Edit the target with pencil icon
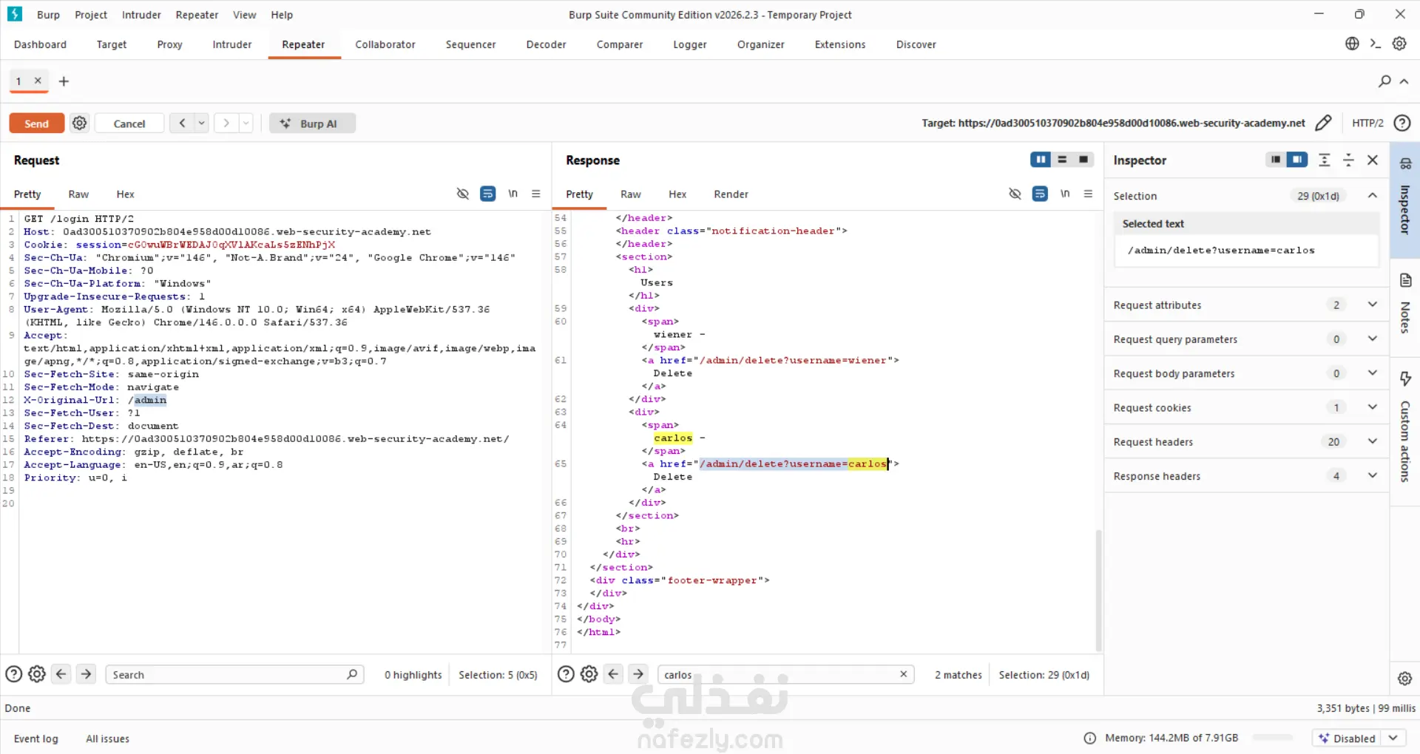This screenshot has width=1420, height=754. point(1323,123)
